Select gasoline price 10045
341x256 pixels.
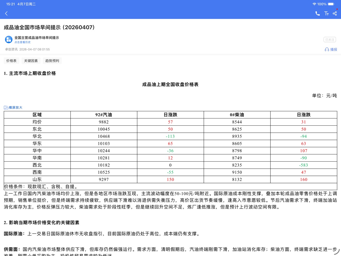[104, 129]
